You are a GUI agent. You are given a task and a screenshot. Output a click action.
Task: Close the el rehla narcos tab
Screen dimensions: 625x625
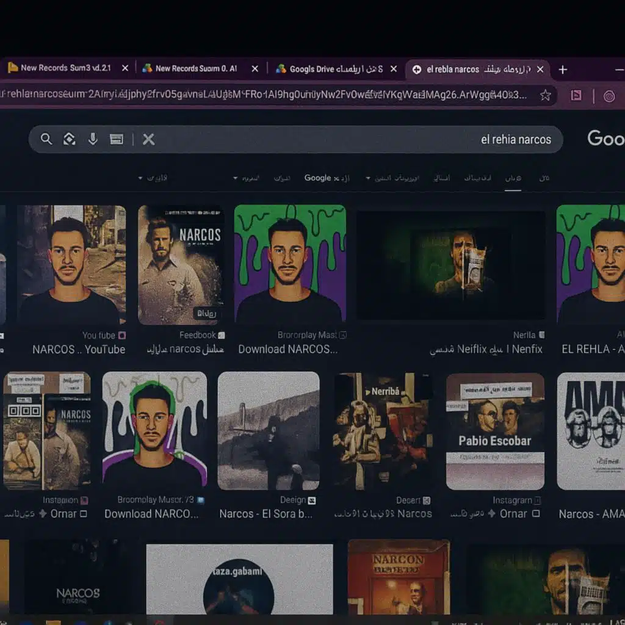[539, 69]
